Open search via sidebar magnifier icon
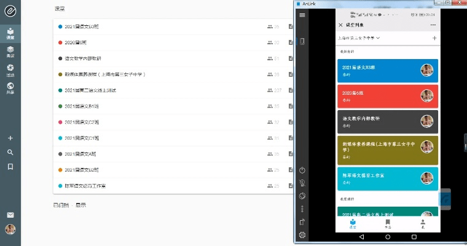This screenshot has width=467, height=246. (x=10, y=152)
